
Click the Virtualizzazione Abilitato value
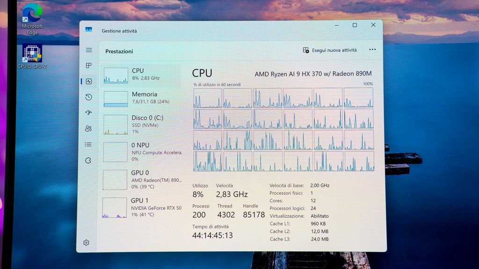(x=319, y=216)
